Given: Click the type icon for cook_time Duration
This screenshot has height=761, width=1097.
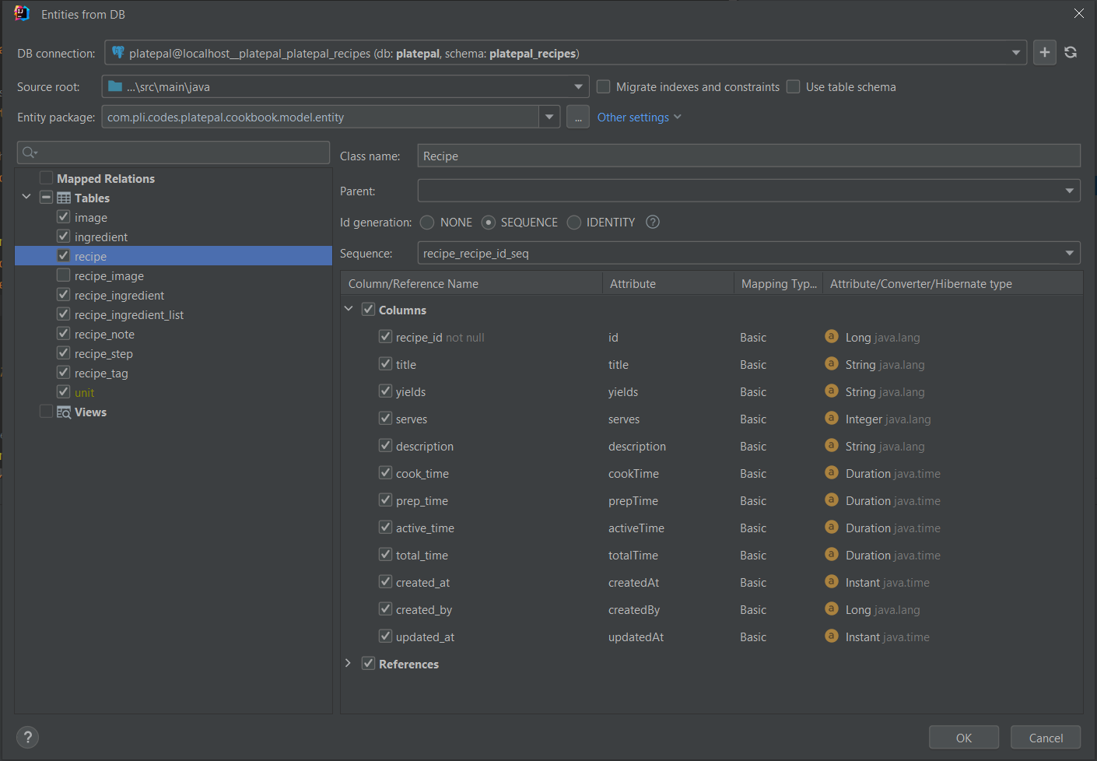Looking at the screenshot, I should (832, 473).
